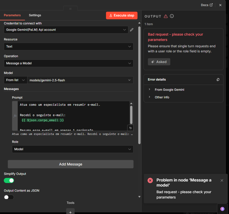Image resolution: width=229 pixels, height=214 pixels.
Task: Click the output info circle icon
Action: (x=172, y=16)
